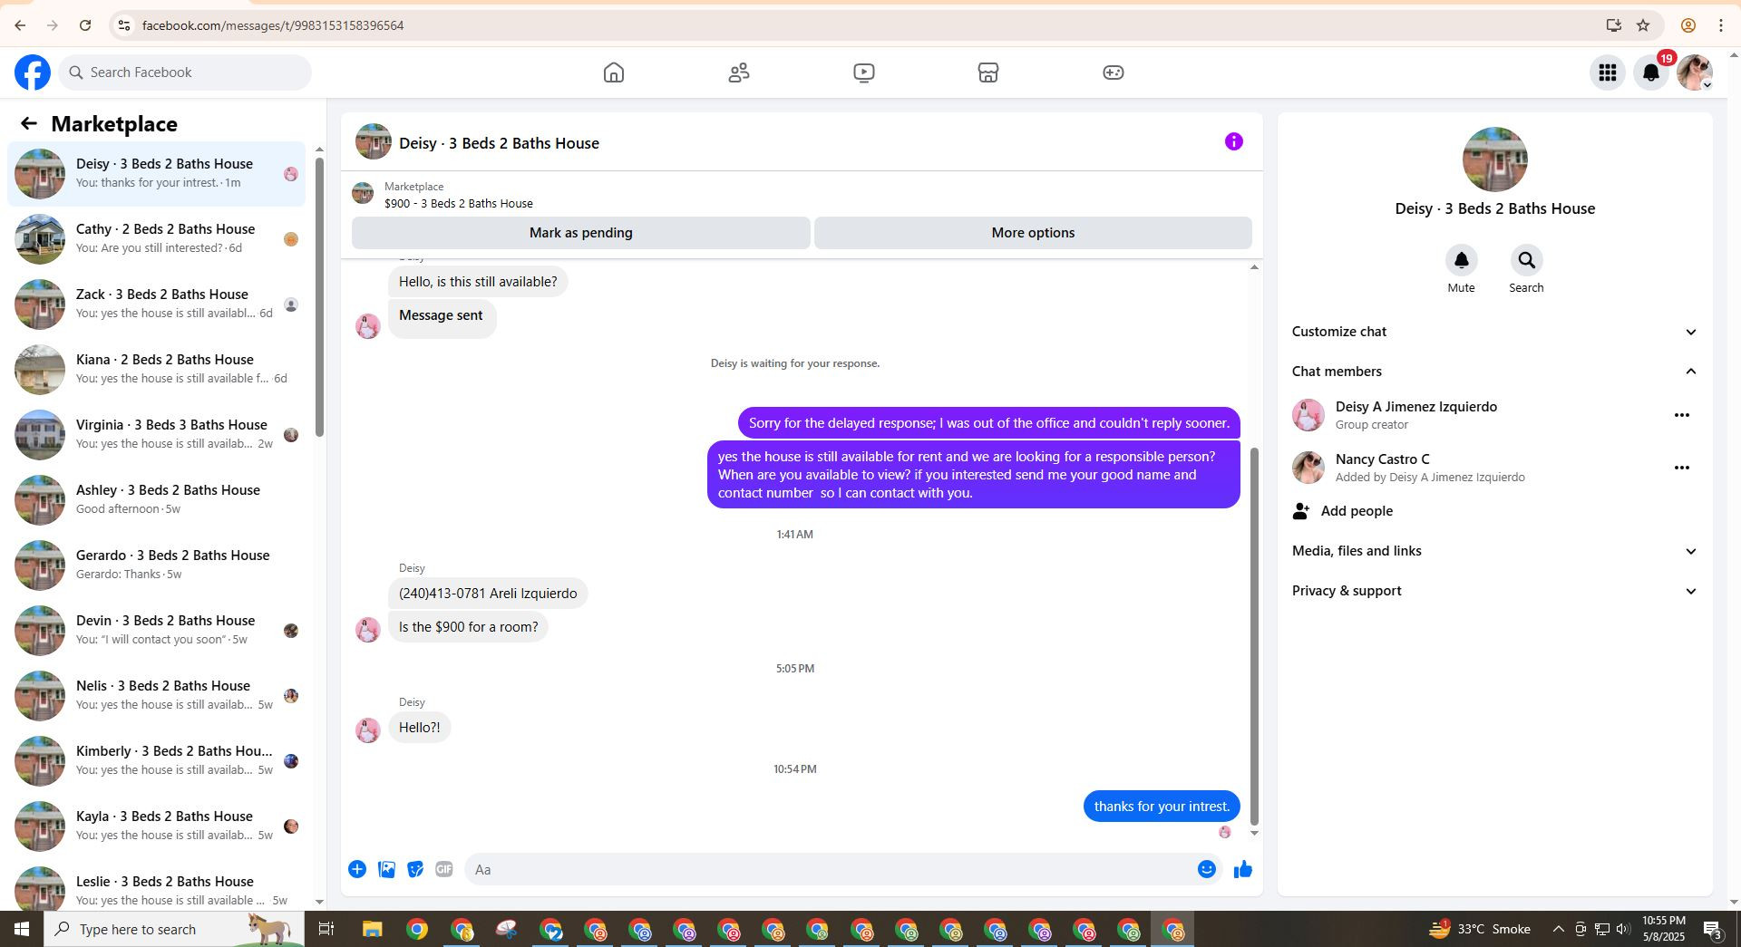Open the Marketplace storefront icon
Viewport: 1741px width, 947px height.
click(x=988, y=72)
